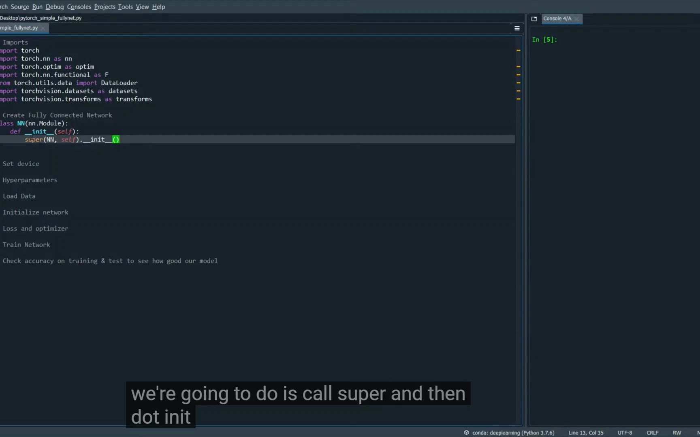Click the warning marker beside torch.optim import
This screenshot has height=437, width=700.
tap(518, 66)
